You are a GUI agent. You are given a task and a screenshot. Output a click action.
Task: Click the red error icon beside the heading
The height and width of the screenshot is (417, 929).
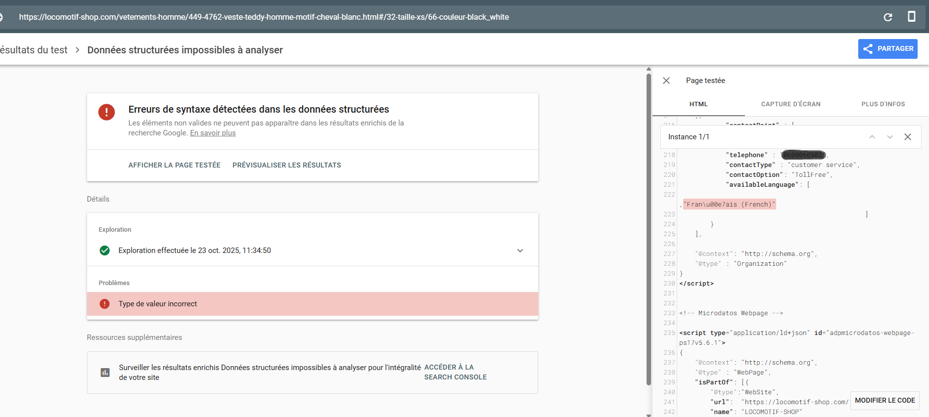[x=106, y=112]
